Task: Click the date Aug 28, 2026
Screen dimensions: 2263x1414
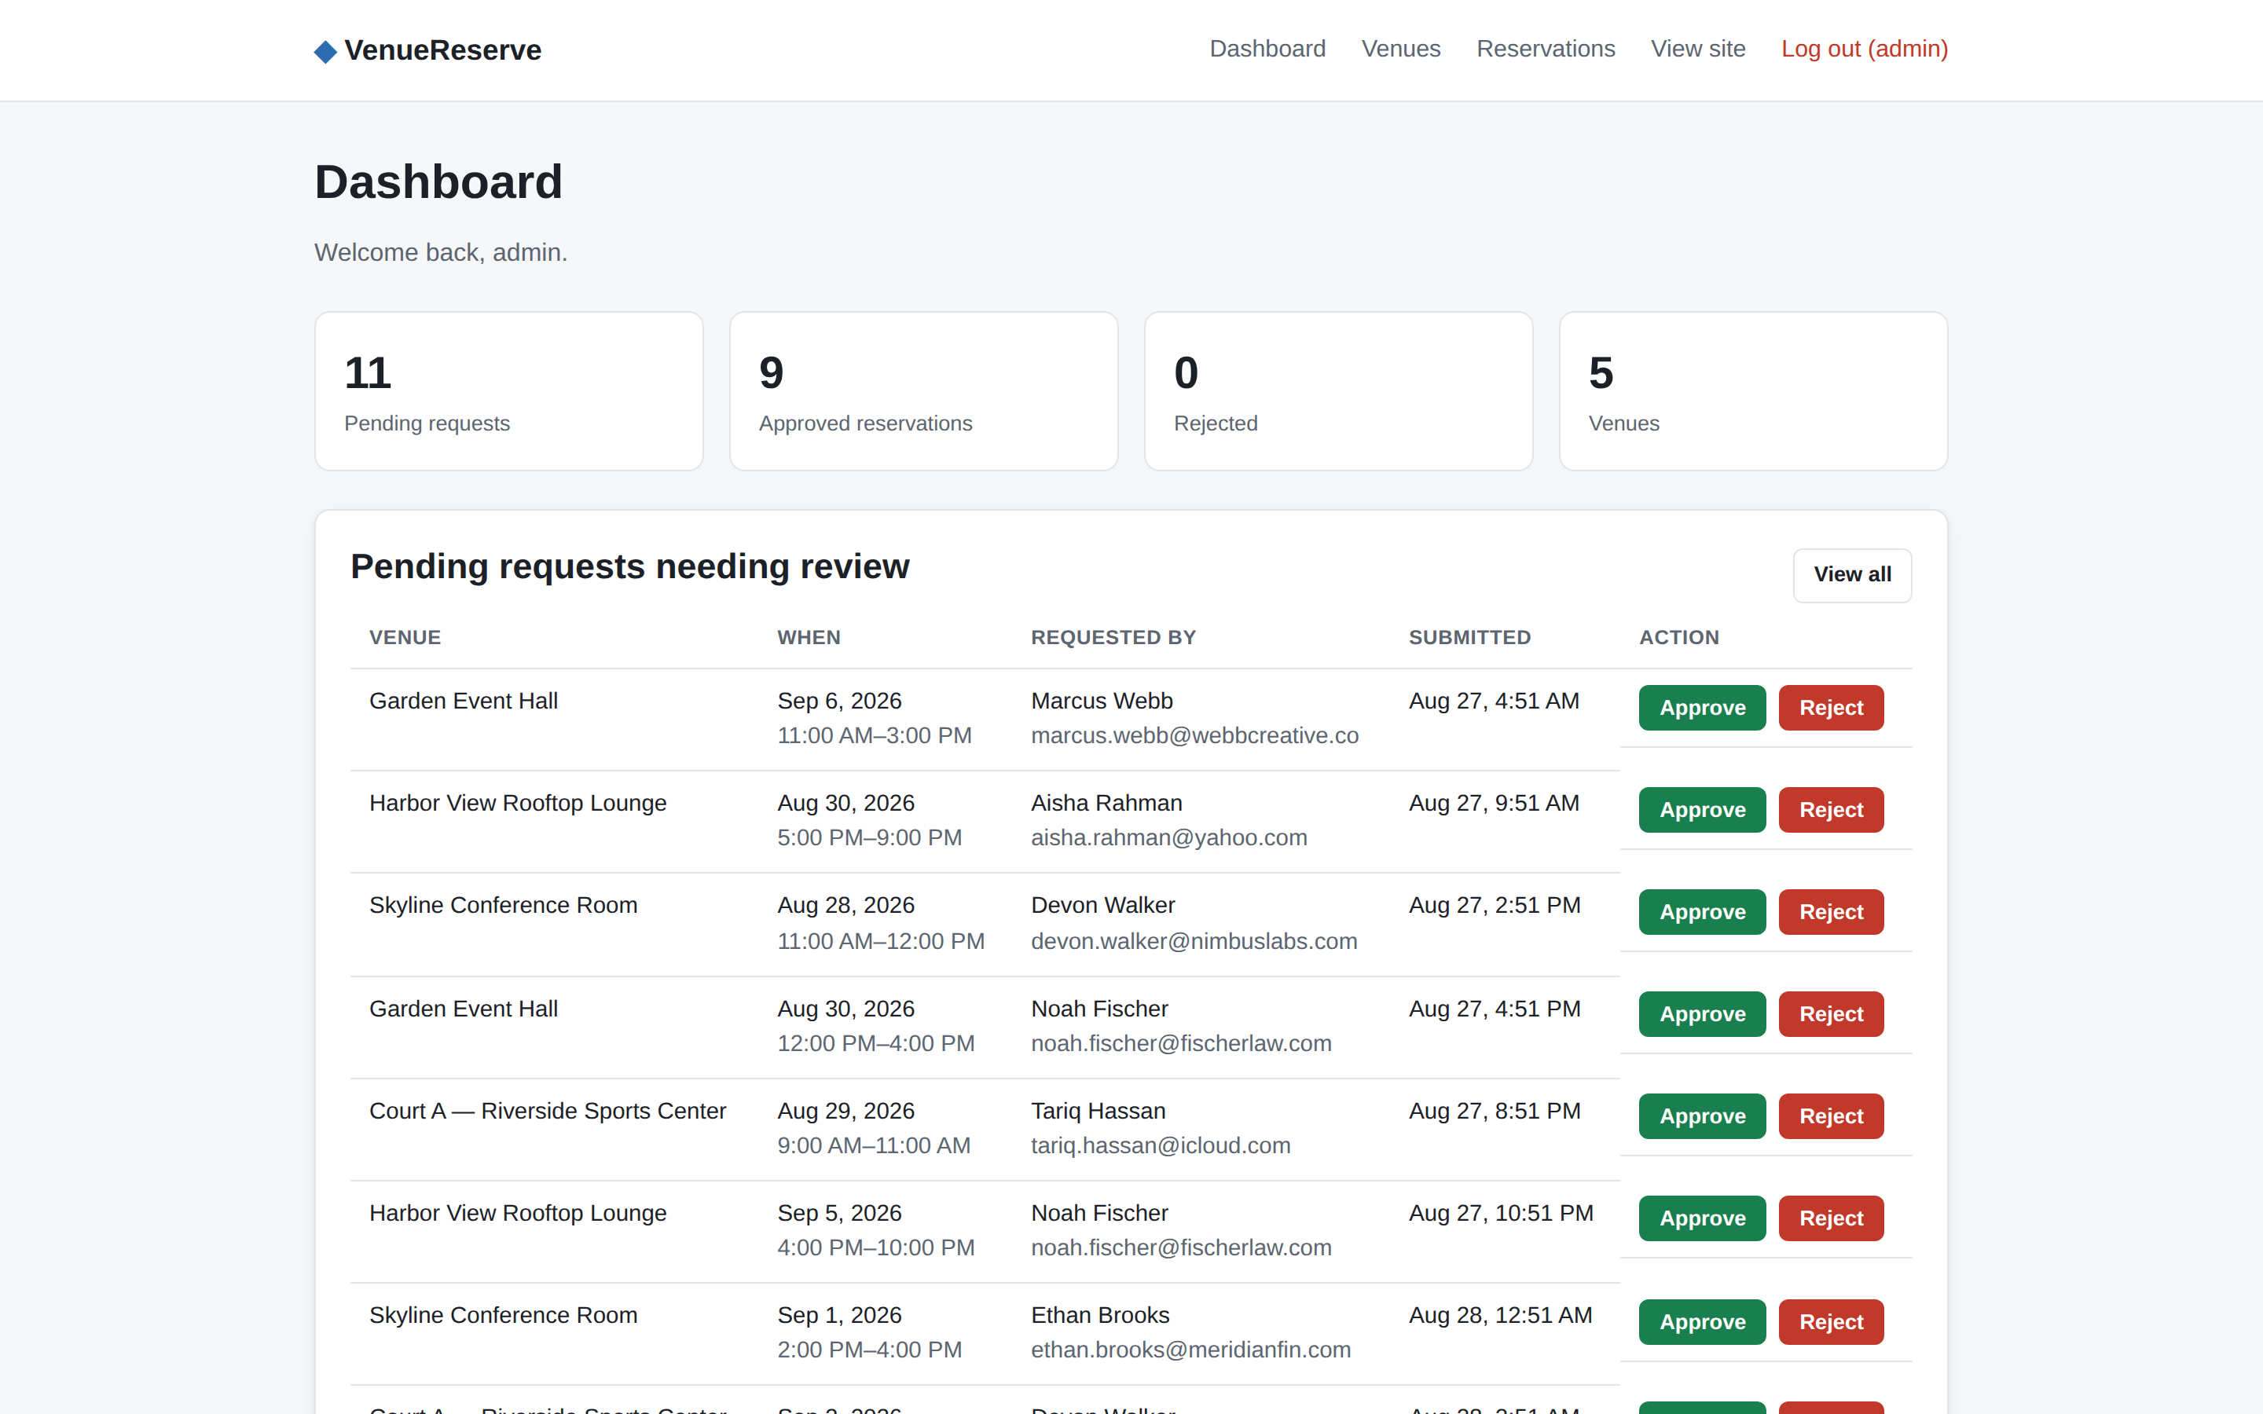Action: click(845, 905)
